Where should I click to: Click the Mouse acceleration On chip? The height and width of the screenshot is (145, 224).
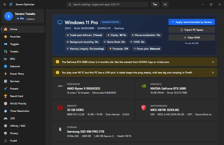pos(146,35)
